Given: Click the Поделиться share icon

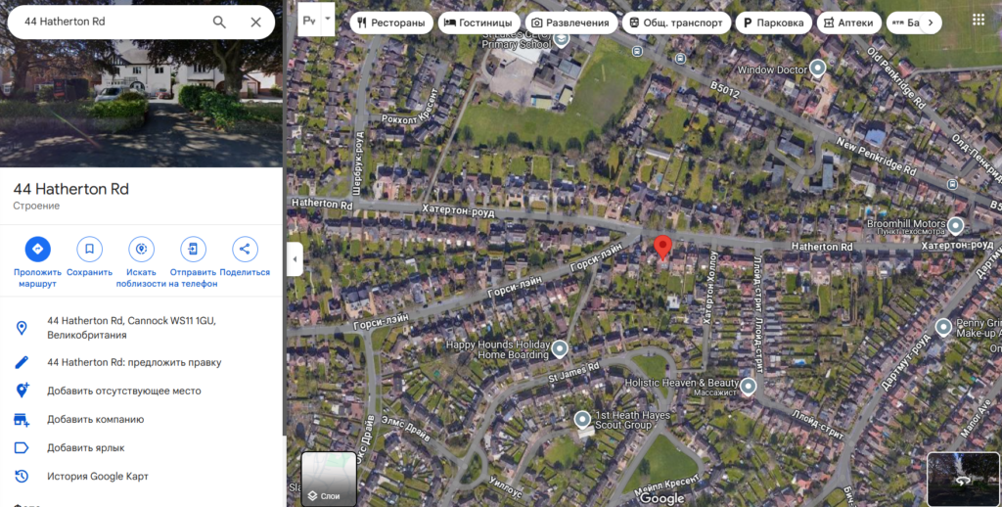Looking at the screenshot, I should [x=245, y=249].
